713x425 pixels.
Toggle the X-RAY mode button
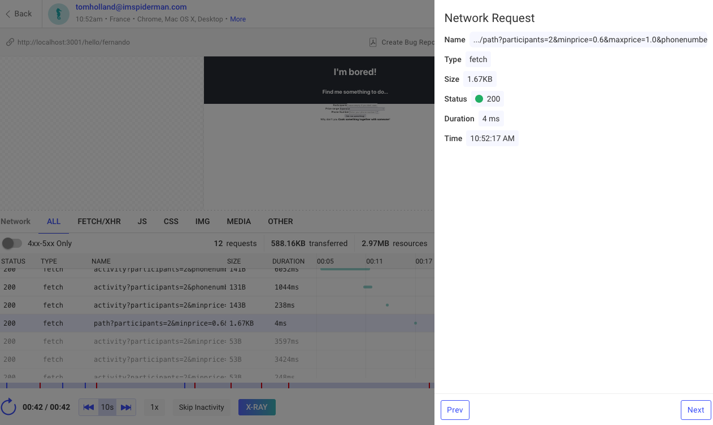point(256,408)
